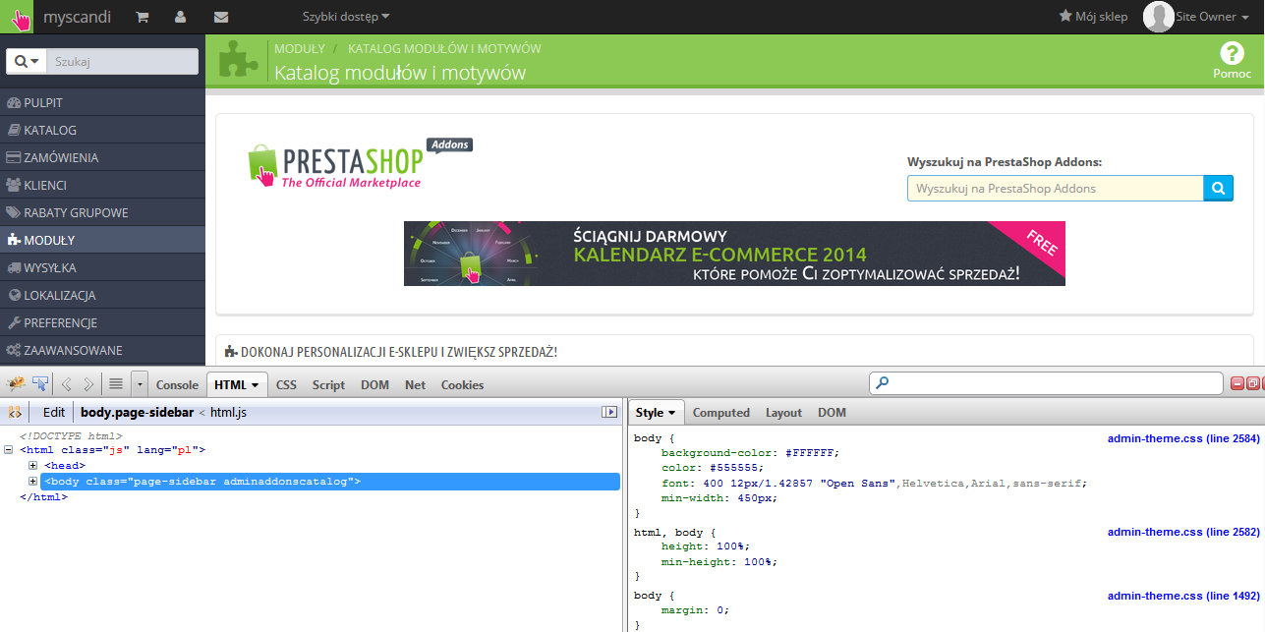Open admin-theme.css line 2584 source link

click(1182, 438)
